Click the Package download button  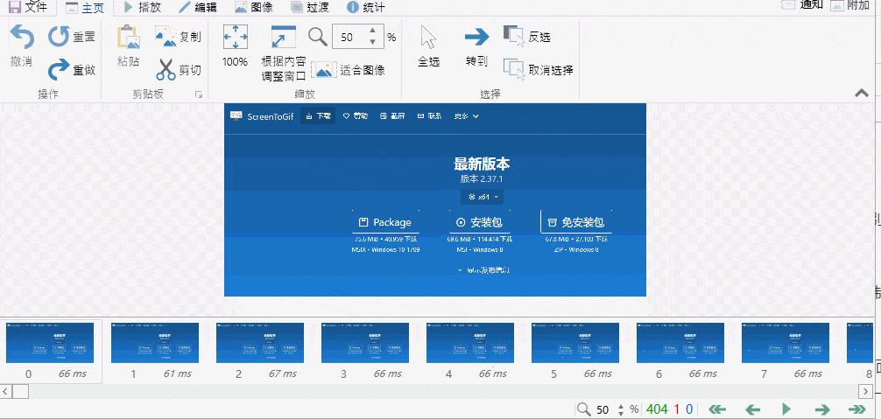point(385,222)
